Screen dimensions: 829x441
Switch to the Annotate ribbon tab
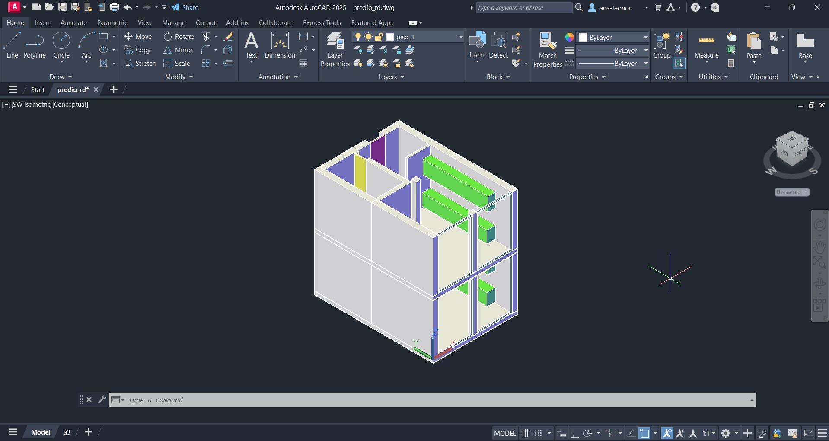(73, 23)
